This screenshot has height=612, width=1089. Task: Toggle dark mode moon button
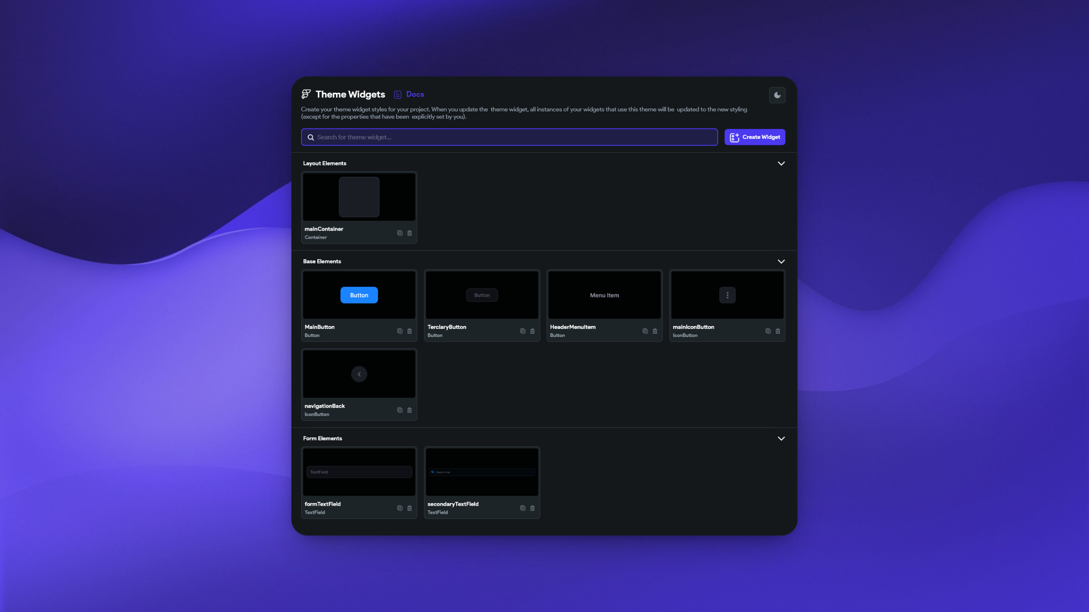(x=777, y=95)
